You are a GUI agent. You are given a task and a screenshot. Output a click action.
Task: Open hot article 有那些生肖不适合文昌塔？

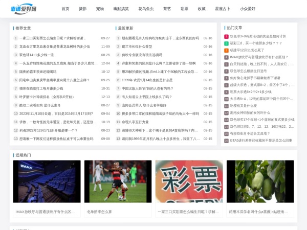pyautogui.click(x=250, y=133)
